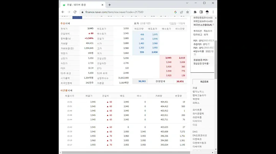Switch order book to 10단계 view
The image size is (276, 154).
click(181, 24)
